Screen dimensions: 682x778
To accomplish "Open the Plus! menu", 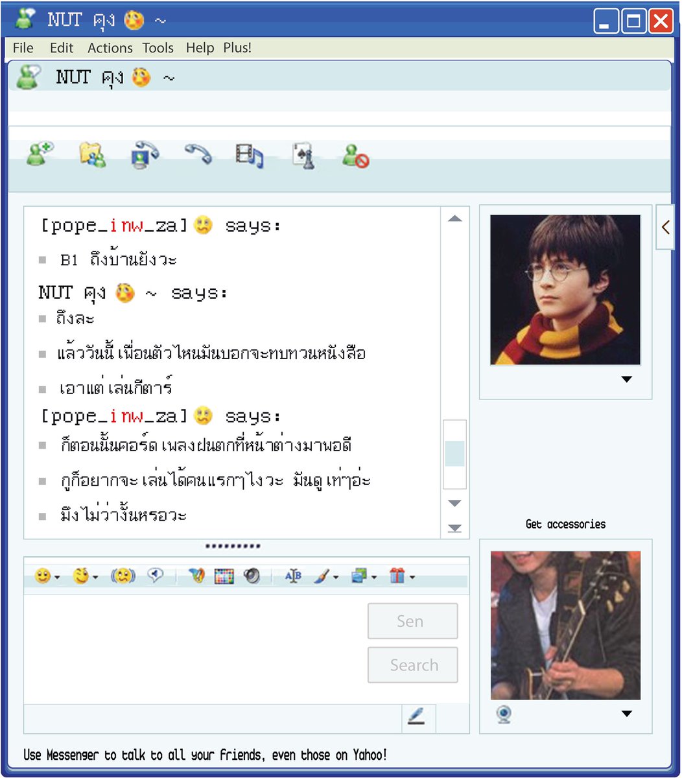I will pos(237,48).
